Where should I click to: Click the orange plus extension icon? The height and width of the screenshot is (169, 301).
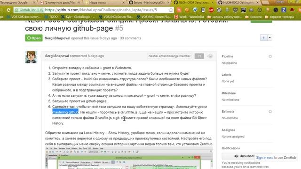click(179, 10)
